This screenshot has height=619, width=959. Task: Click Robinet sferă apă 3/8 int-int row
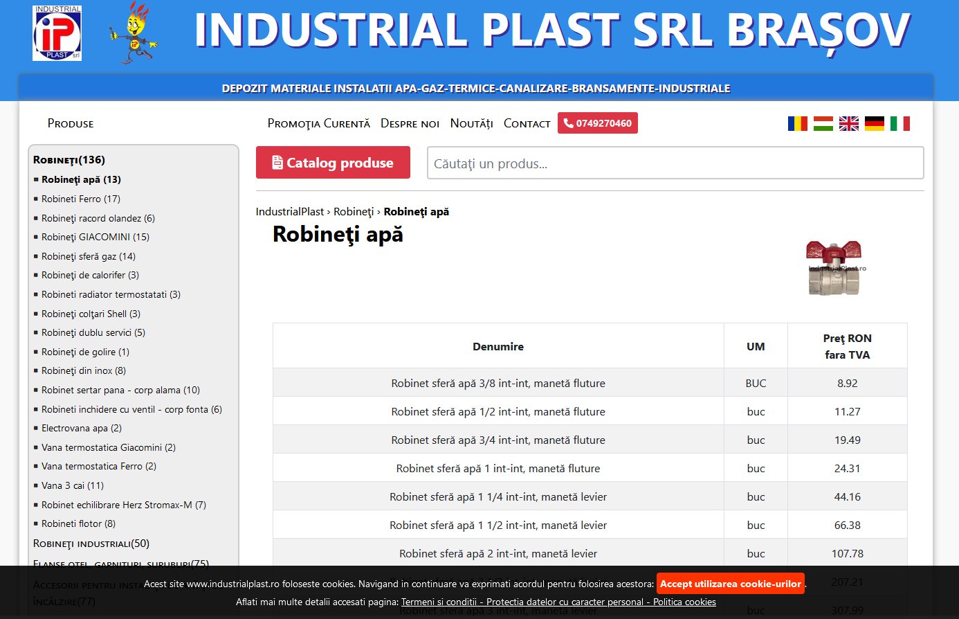(590, 383)
